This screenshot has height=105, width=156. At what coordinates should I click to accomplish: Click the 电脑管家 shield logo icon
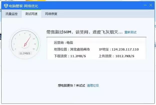pyautogui.click(x=6, y=6)
